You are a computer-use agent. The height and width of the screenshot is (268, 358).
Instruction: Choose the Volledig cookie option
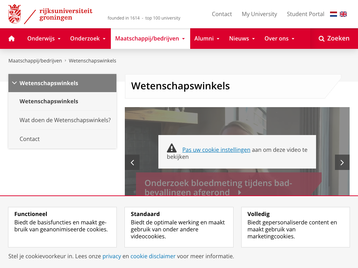[295, 227]
